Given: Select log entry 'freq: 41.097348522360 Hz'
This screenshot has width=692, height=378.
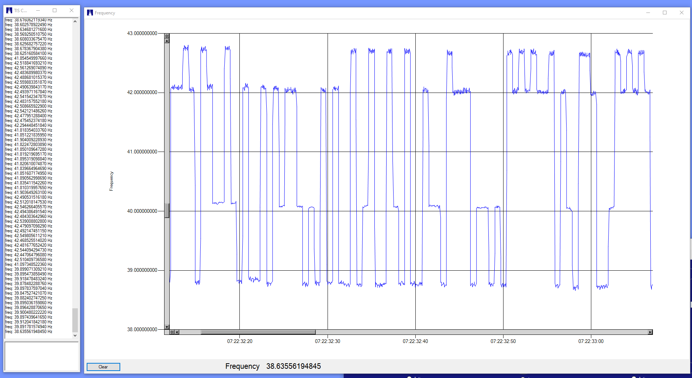Looking at the screenshot, I should 29,264.
